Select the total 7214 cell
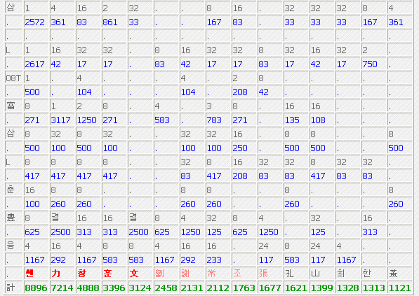The width and height of the screenshot is (419, 296). [x=62, y=288]
